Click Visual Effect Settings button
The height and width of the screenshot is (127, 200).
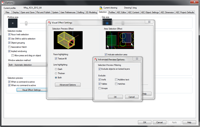pyautogui.click(x=32, y=90)
